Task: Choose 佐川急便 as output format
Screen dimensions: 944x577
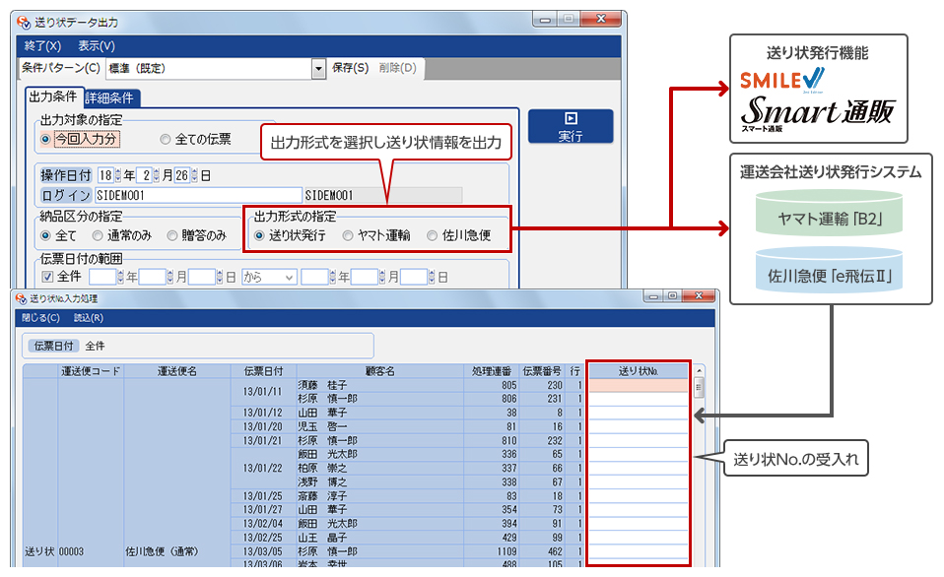Action: pyautogui.click(x=433, y=236)
